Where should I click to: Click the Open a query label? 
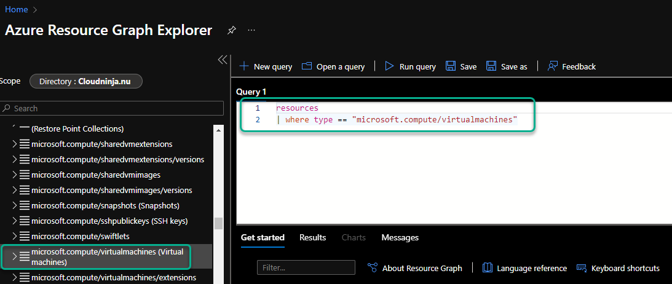(341, 66)
